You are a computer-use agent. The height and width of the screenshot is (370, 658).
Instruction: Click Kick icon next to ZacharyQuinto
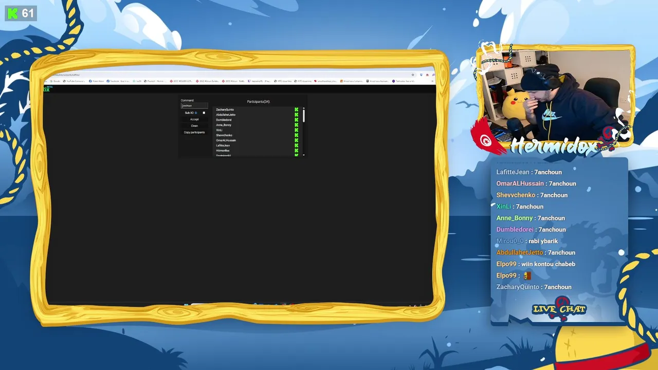pos(297,109)
